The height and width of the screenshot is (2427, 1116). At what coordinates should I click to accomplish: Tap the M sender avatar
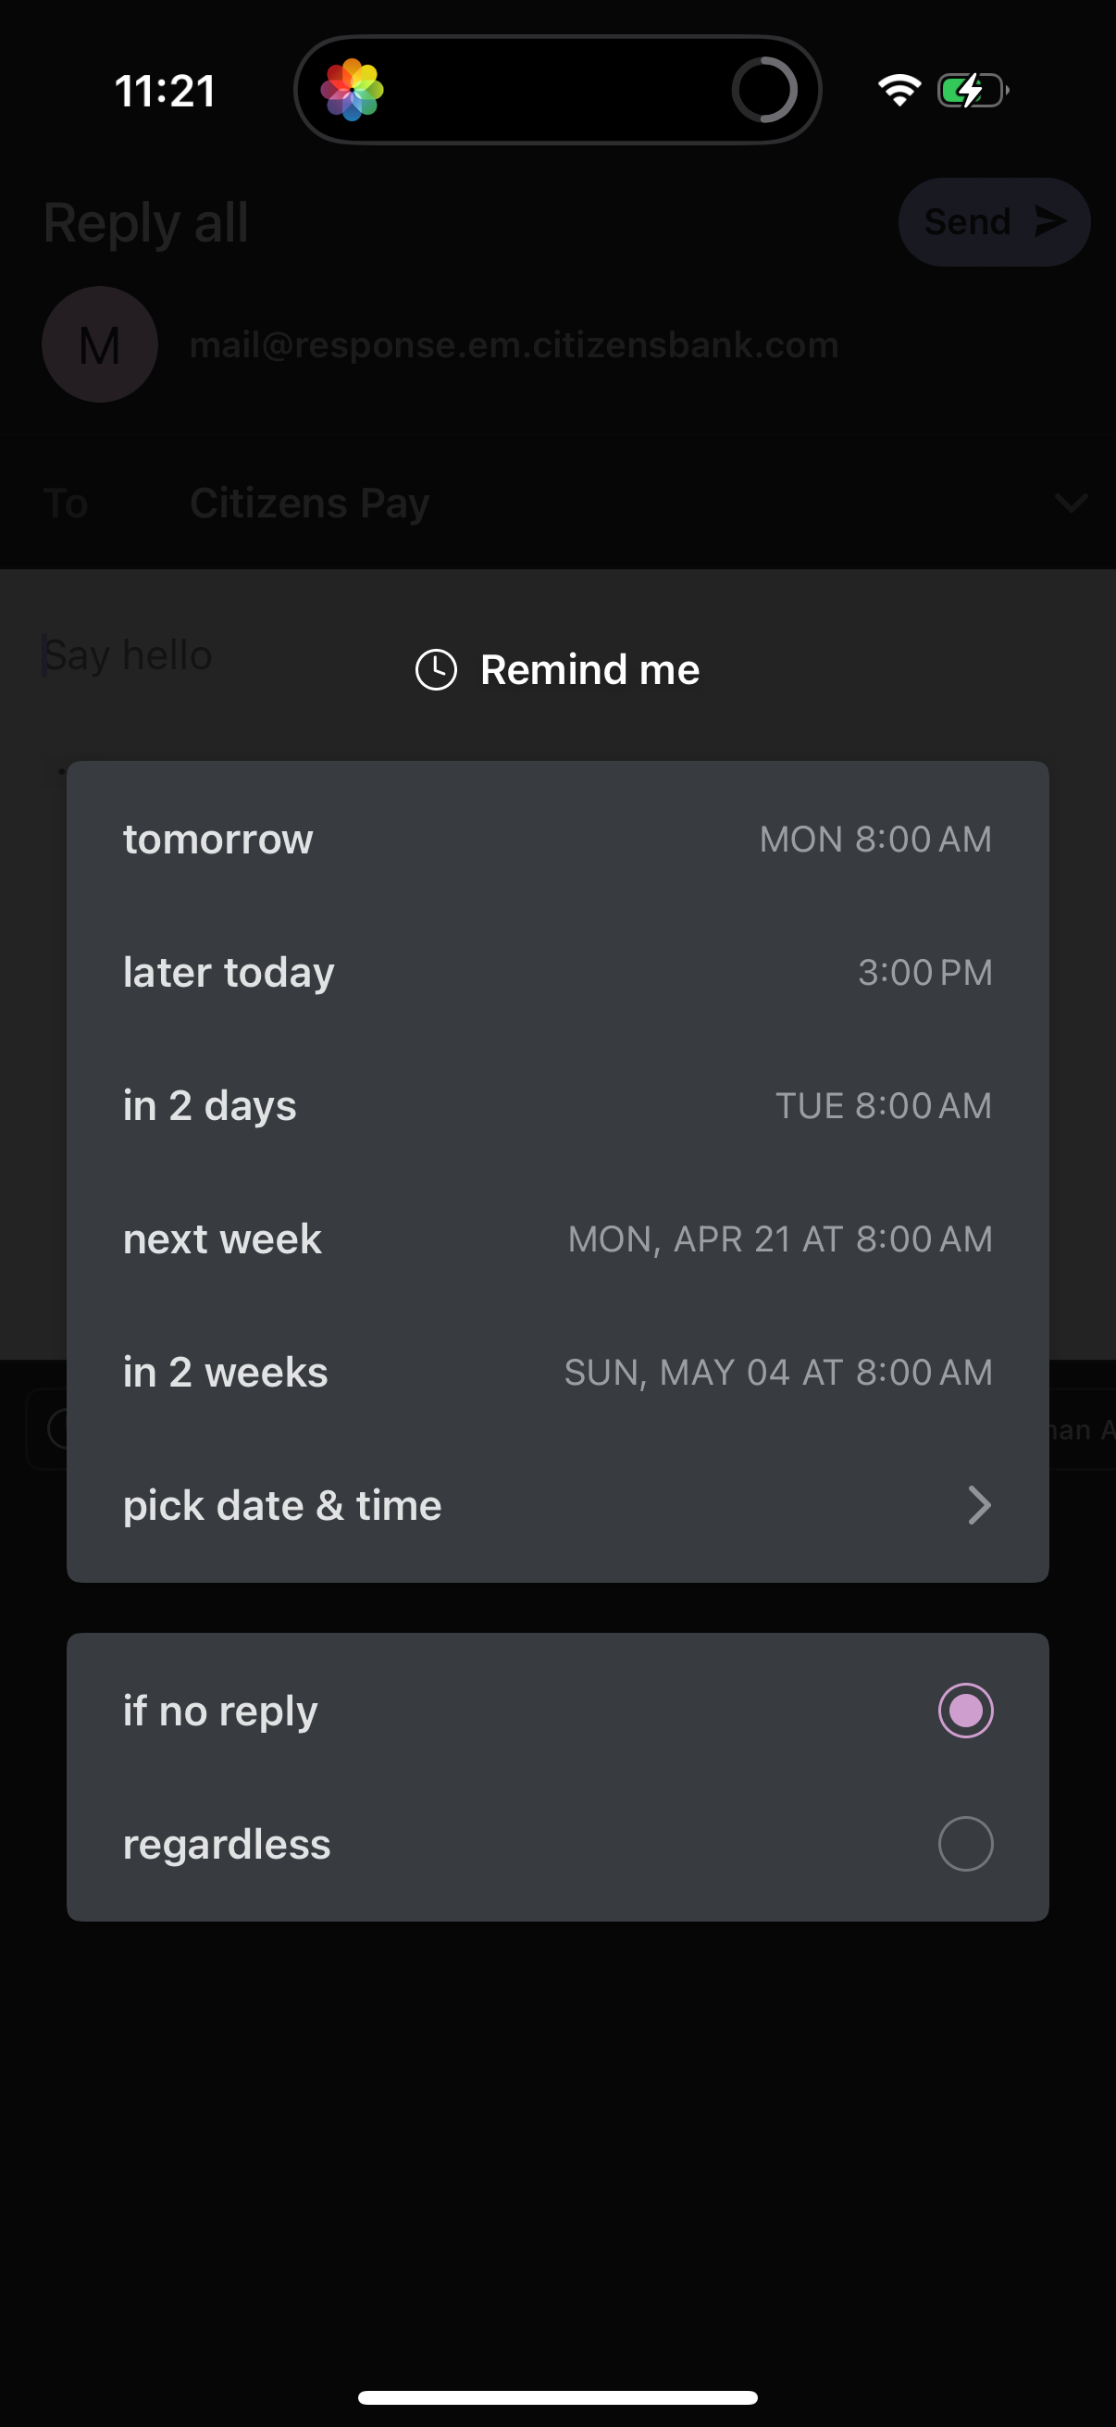click(x=100, y=345)
